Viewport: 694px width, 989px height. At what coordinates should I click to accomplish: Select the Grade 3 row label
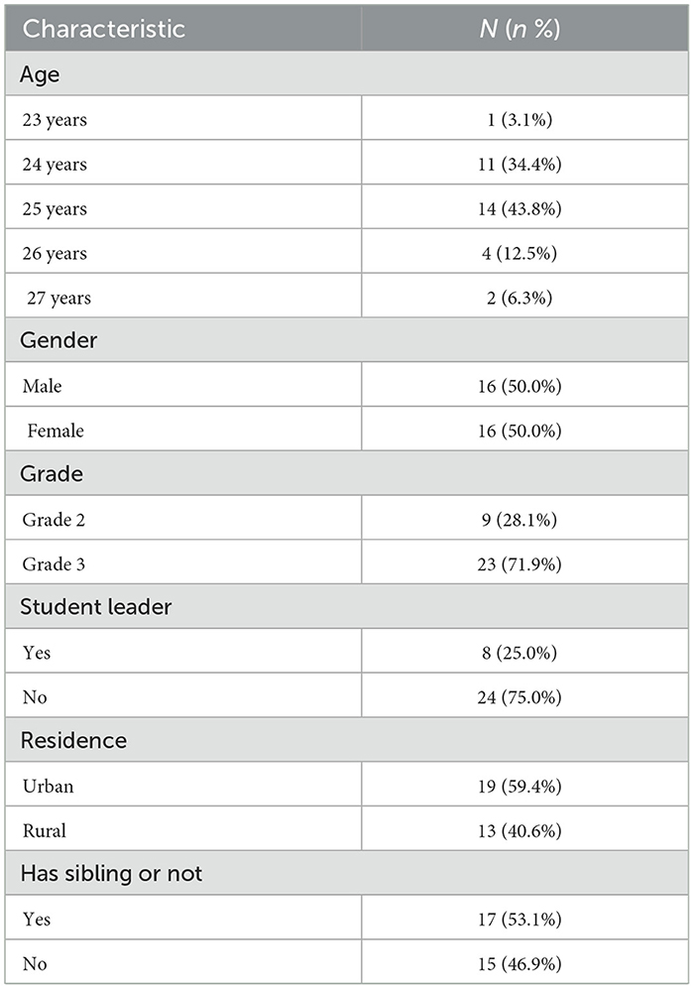pos(54,563)
